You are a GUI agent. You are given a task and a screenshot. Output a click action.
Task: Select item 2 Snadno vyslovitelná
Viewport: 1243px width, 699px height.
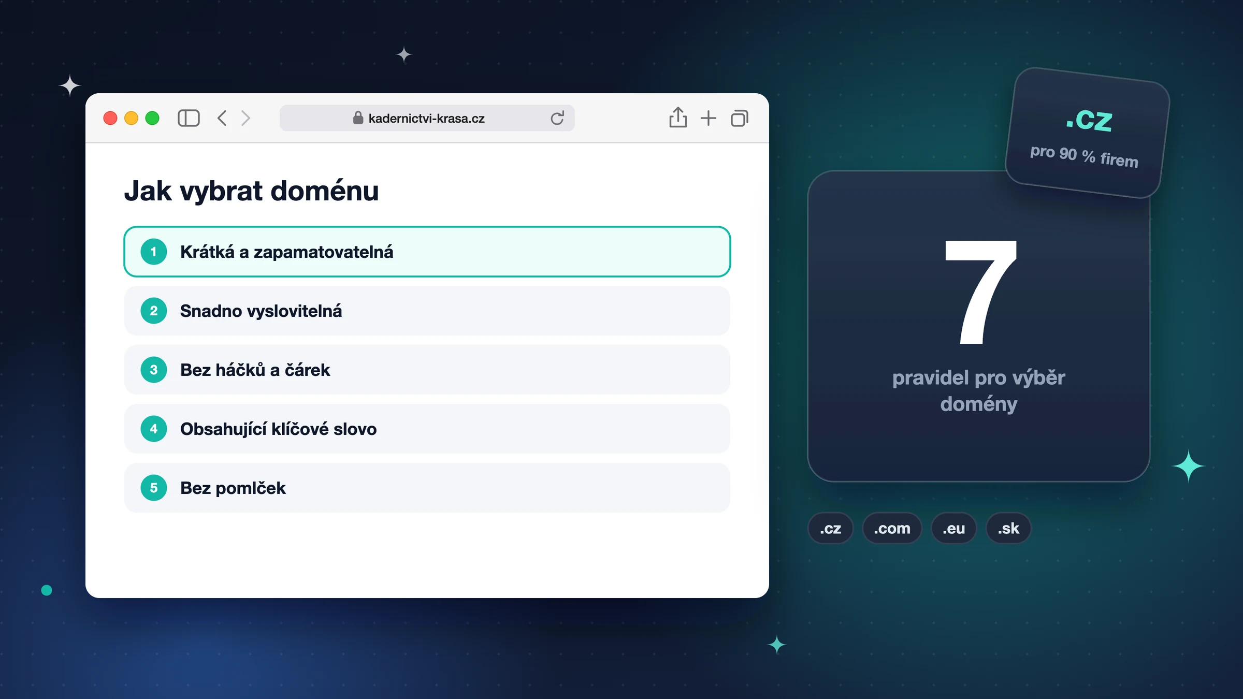[x=427, y=311]
